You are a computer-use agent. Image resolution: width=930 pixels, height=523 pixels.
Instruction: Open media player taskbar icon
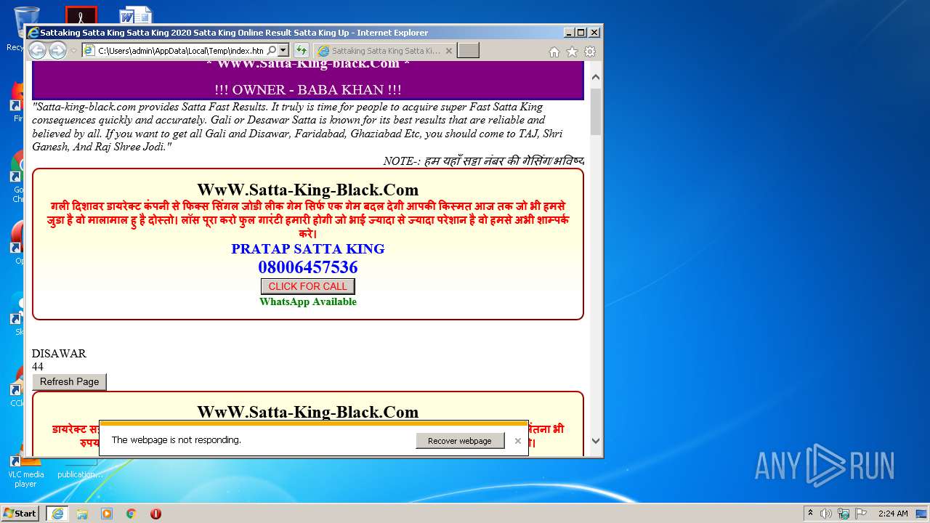coord(107,514)
